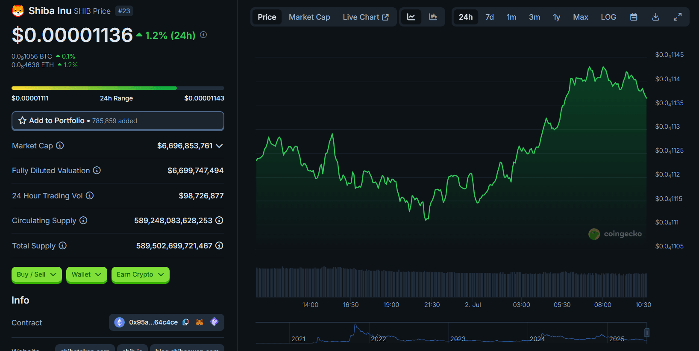Open the Buy / Sell dropdown
The height and width of the screenshot is (351, 699).
coord(37,274)
